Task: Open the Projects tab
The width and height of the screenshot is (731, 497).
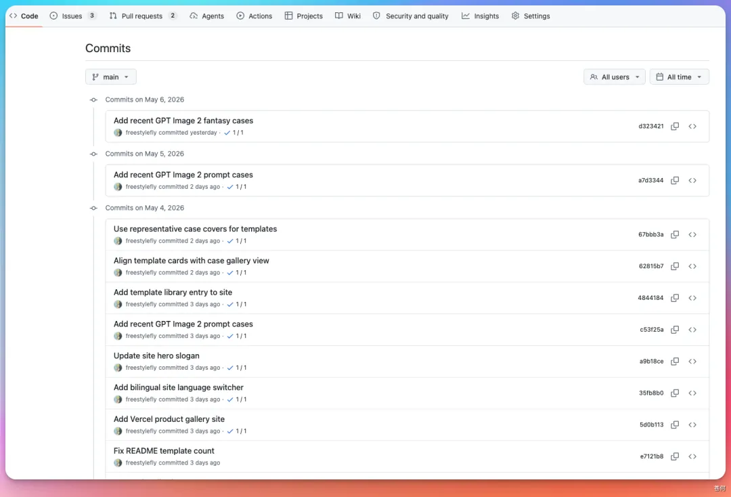Action: point(303,16)
